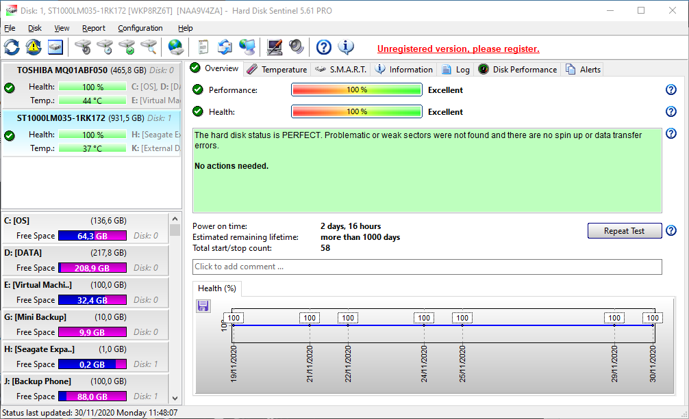689x419 pixels.
Task: Click the blue Refresh arrows toolbar icon
Action: (12, 47)
